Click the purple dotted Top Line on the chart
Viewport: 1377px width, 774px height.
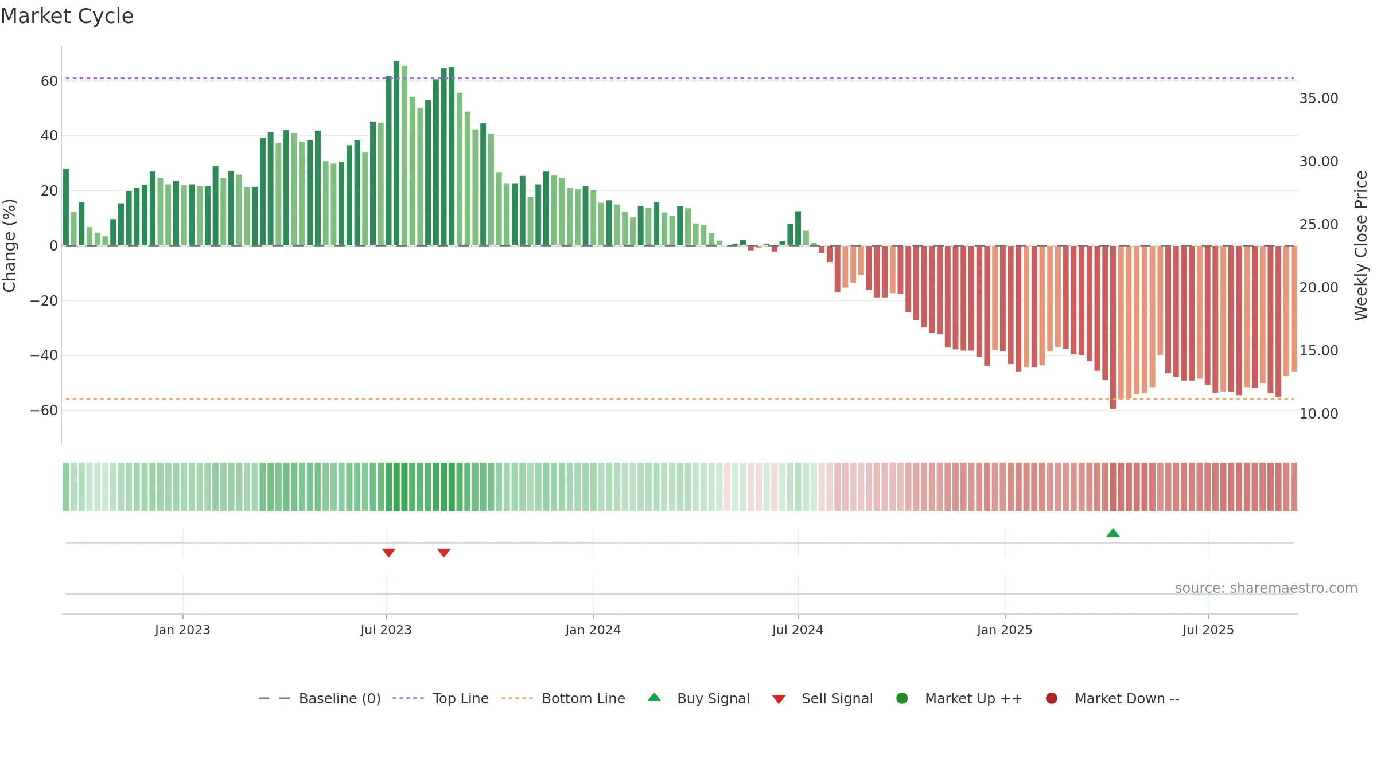(680, 78)
